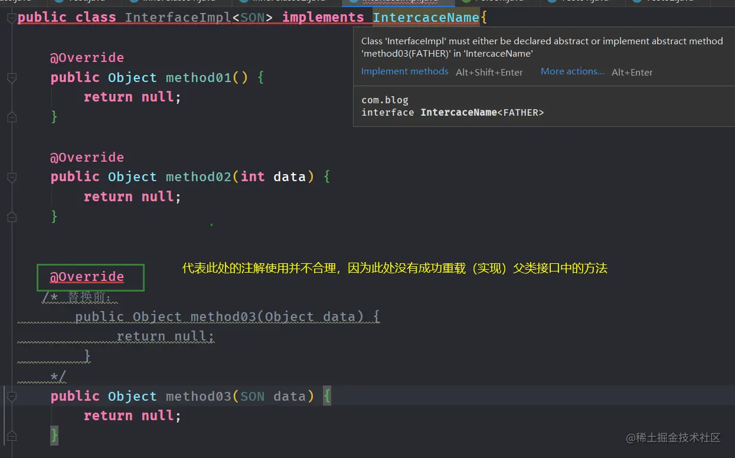The image size is (735, 458).
Task: Click the highlighted closing brace of method03
Action: tap(54, 436)
